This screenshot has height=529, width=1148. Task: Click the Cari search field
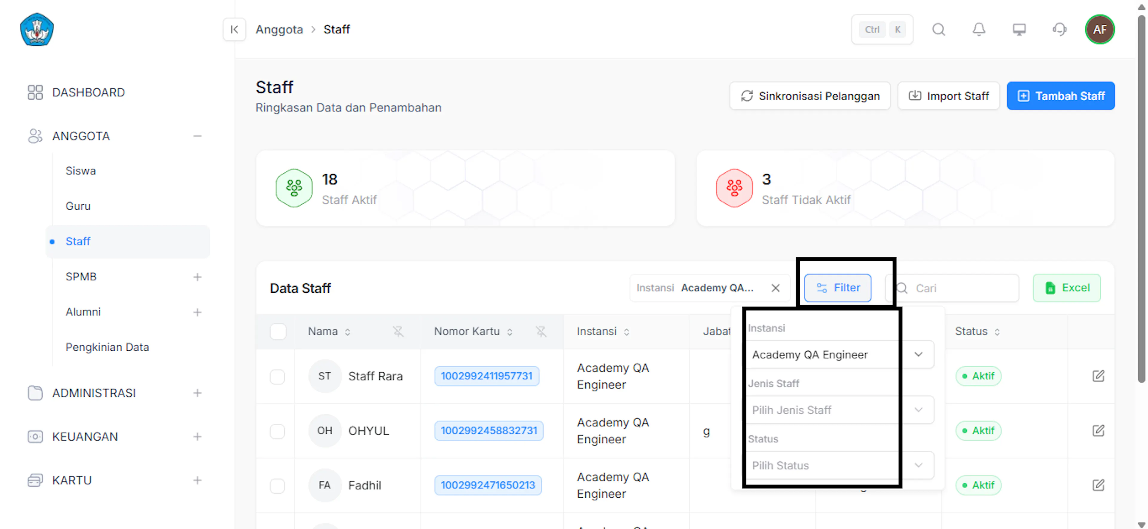click(952, 288)
